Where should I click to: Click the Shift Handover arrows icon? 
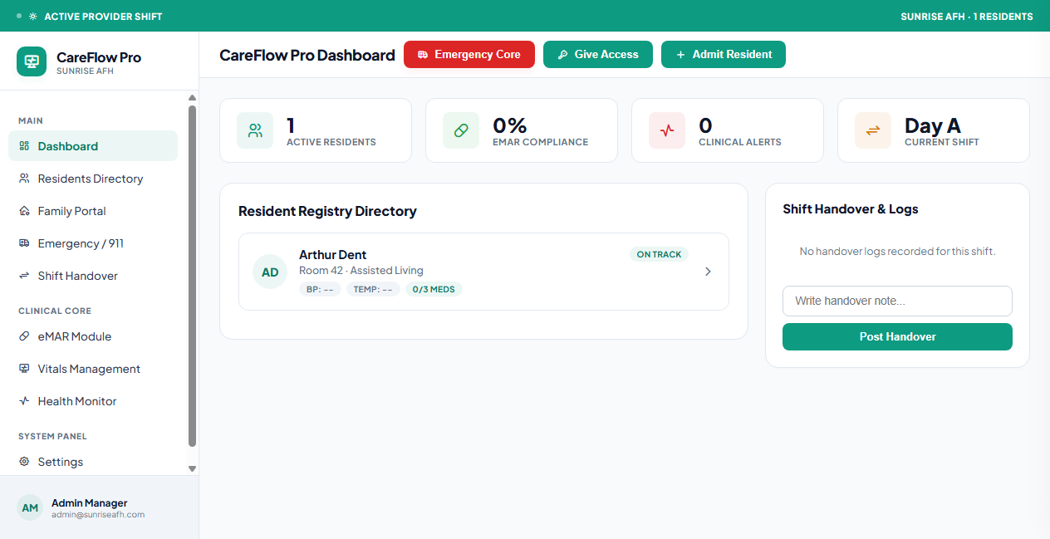pyautogui.click(x=24, y=276)
